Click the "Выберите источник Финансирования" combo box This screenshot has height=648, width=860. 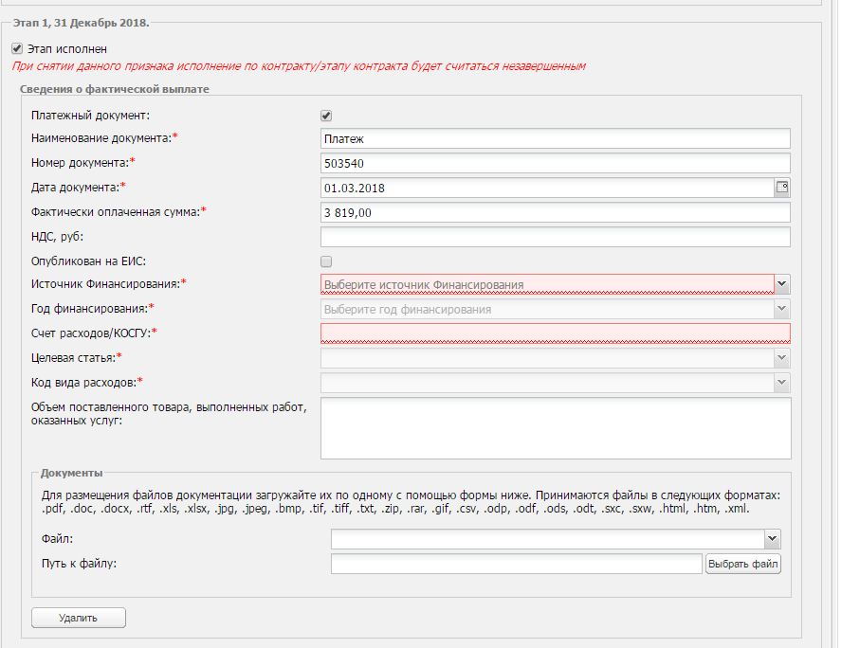[x=547, y=284]
